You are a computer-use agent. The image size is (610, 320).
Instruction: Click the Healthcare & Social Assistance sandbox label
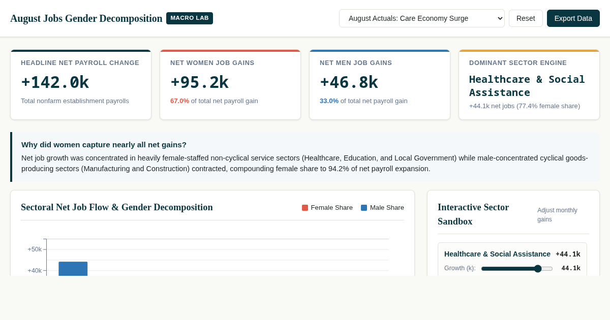point(497,254)
